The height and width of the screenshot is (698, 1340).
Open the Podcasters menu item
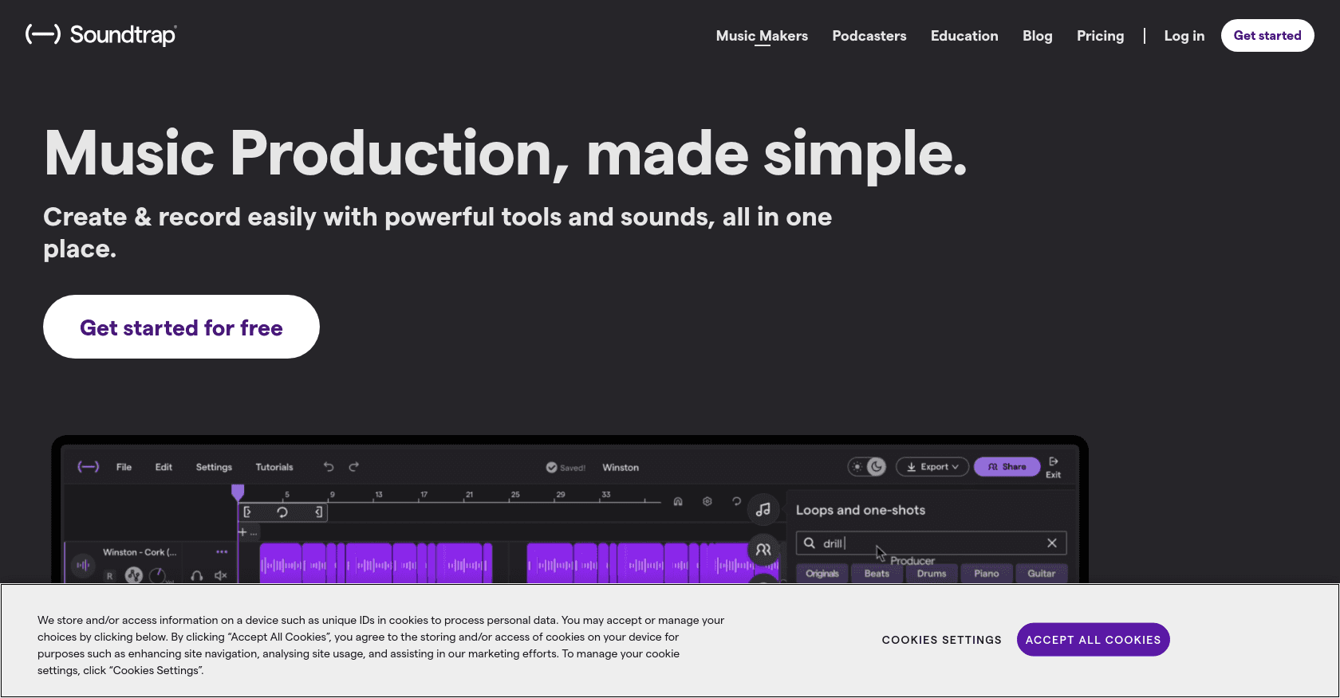869,36
